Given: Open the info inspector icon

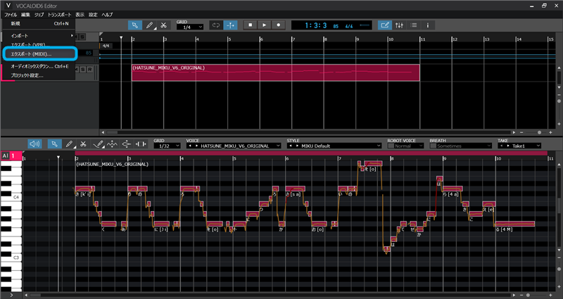Looking at the screenshot, I should (x=427, y=25).
